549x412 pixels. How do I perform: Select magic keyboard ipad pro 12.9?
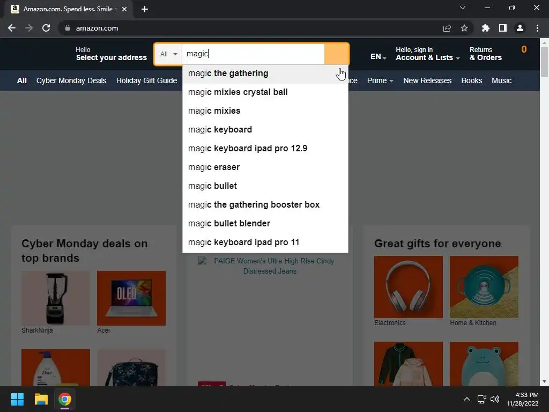[x=265, y=149]
